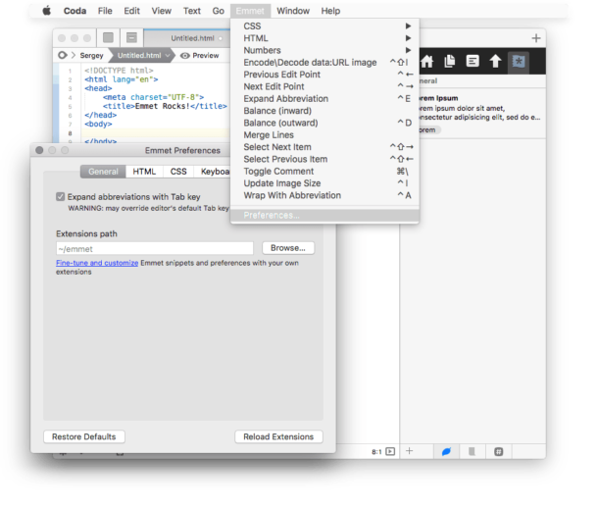598x509 pixels.
Task: Open the Apple menu
Action: (46, 11)
